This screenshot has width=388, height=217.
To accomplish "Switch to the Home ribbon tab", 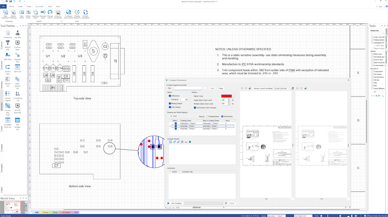I will [12, 6].
